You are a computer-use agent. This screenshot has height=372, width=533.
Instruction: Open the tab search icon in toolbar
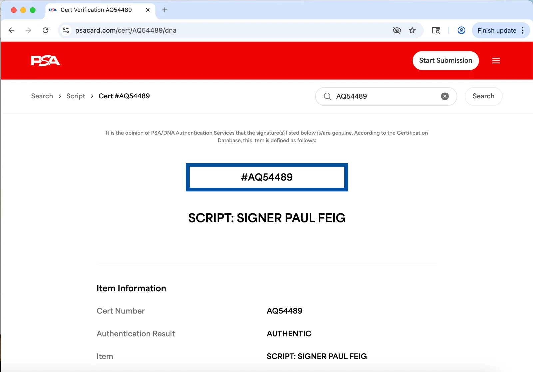point(436,30)
